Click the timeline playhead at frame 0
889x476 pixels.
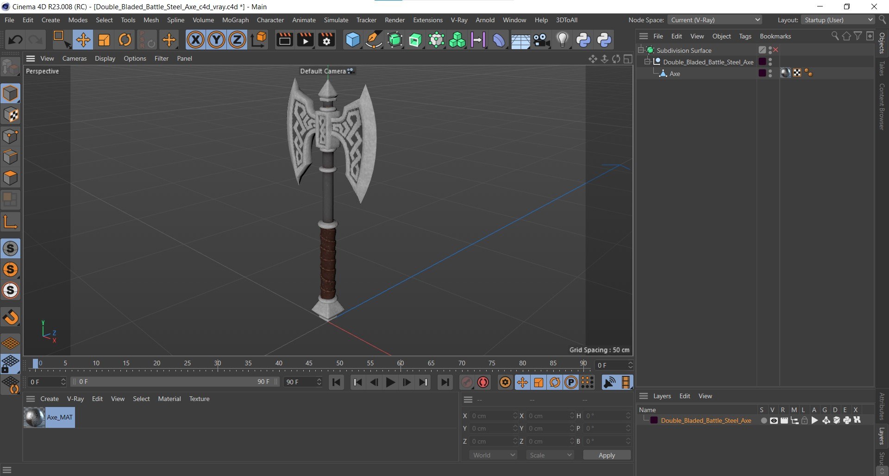click(x=36, y=364)
